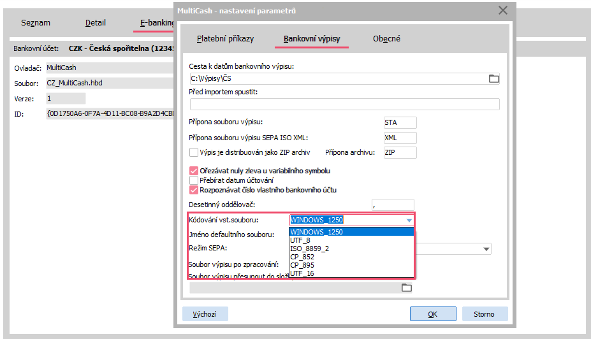
Task: Select the WINDOWS_1250 combo box text
Action: click(x=317, y=220)
